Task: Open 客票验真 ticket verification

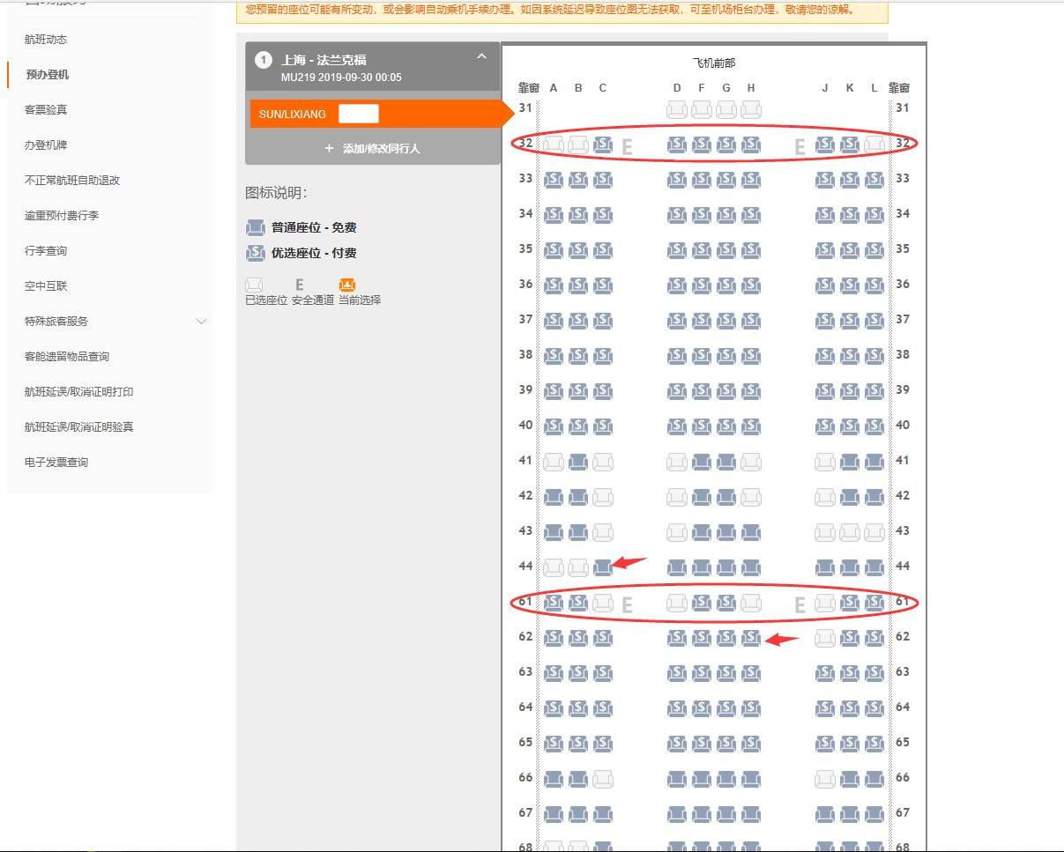Action: coord(46,110)
